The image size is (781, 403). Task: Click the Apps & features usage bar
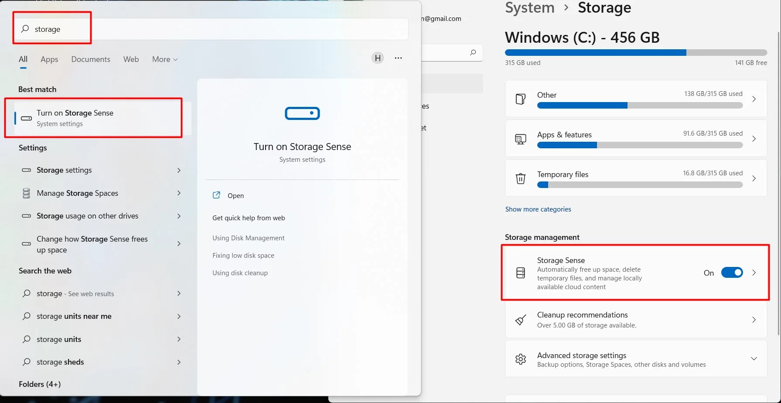click(640, 145)
